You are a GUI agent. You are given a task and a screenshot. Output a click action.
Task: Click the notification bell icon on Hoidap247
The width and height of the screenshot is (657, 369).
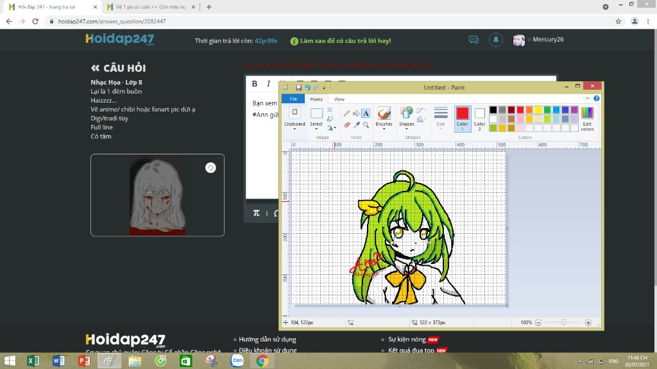496,40
